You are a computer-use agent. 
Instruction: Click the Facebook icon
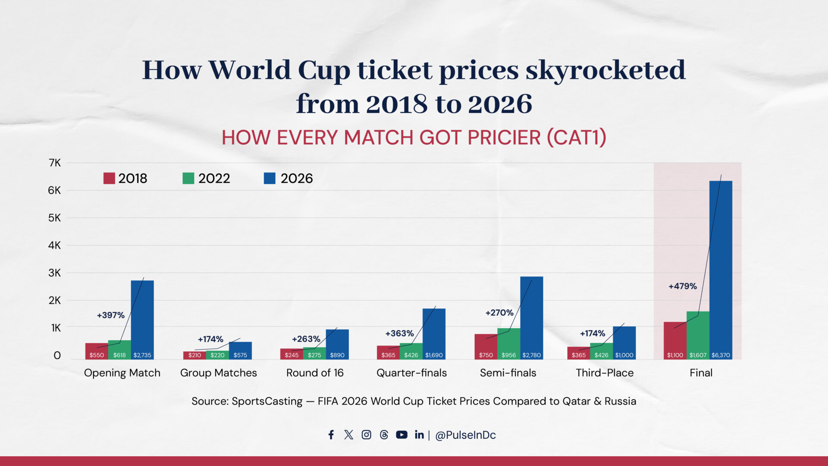point(331,435)
